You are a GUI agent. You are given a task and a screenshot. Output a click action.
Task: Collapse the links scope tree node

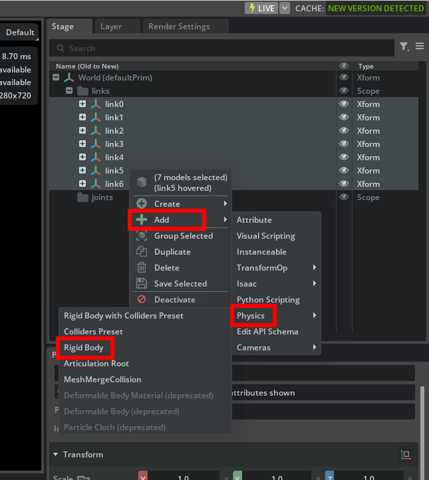click(69, 91)
